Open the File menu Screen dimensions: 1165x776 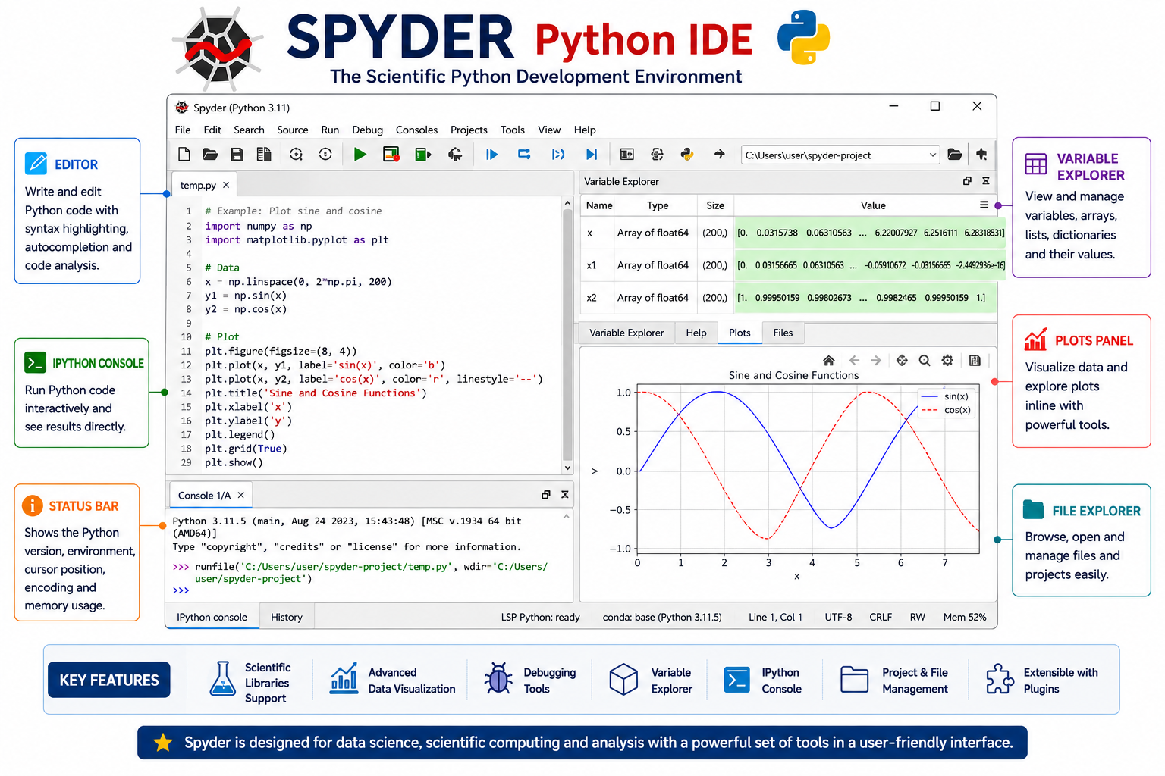(183, 130)
